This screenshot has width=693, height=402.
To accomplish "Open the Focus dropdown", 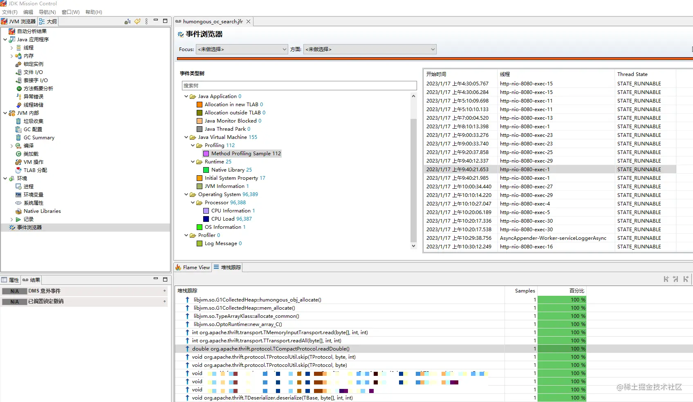I will click(242, 49).
